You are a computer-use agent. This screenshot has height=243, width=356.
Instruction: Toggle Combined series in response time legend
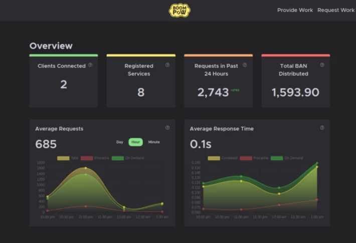(223, 158)
